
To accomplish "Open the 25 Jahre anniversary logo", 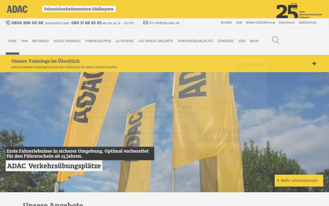I will pyautogui.click(x=299, y=10).
